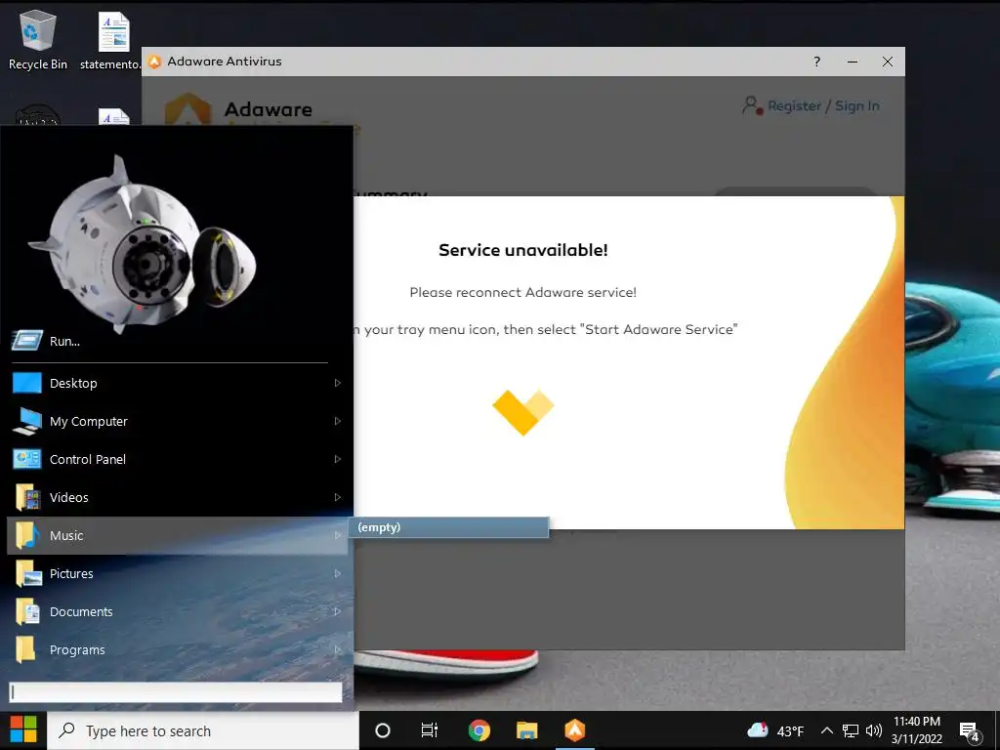Select the Adaware Antivirus taskbar icon
1000x750 pixels.
point(574,730)
